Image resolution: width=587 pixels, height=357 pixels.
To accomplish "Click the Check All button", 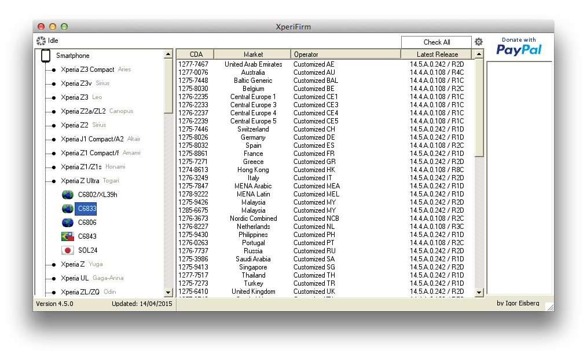I will click(x=436, y=42).
